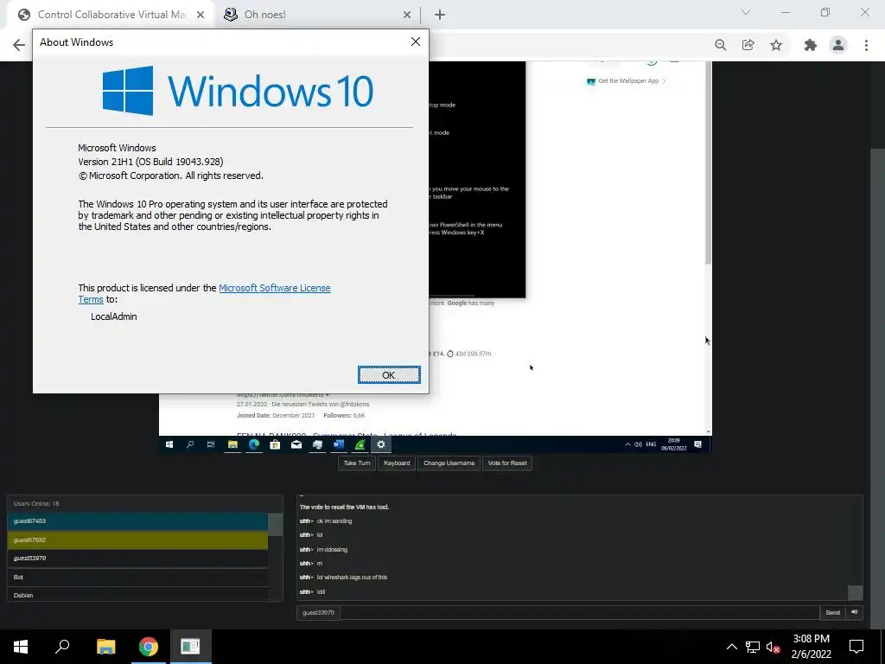The image size is (885, 664).
Task: Click the VM volume tray icon
Action: point(638,444)
